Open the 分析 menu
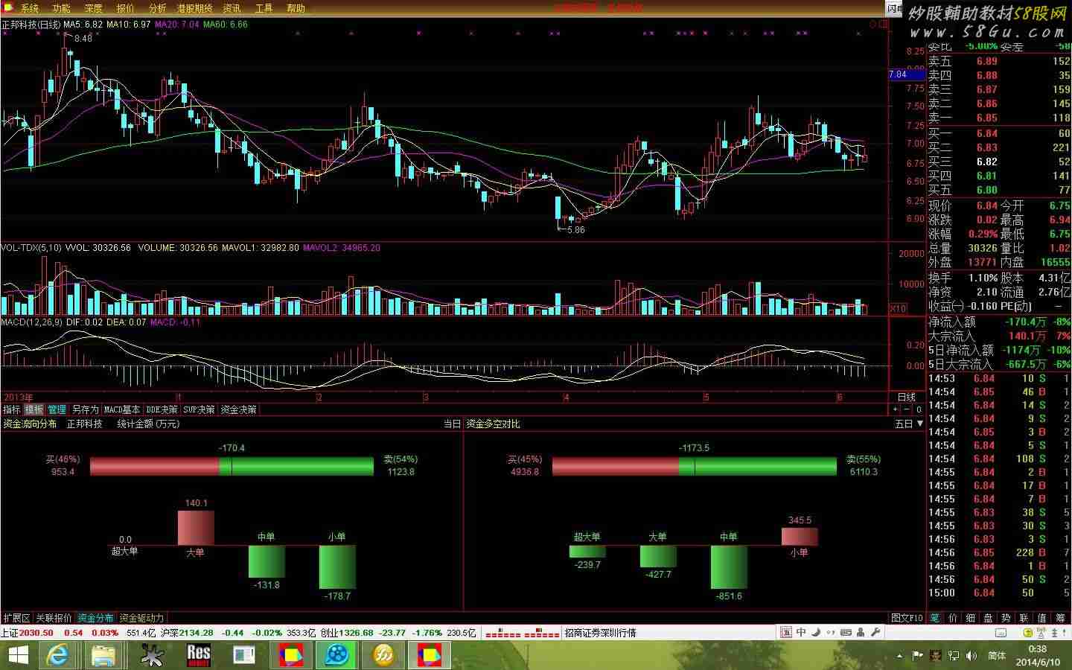 [157, 8]
